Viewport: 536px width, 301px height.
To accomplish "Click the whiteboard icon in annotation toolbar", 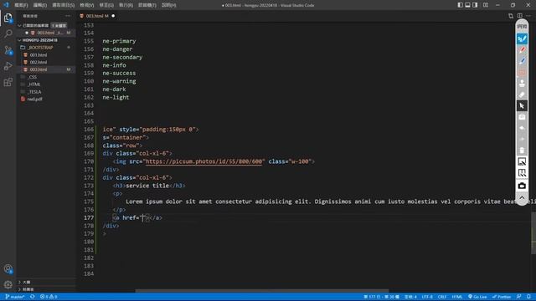I will (x=522, y=161).
